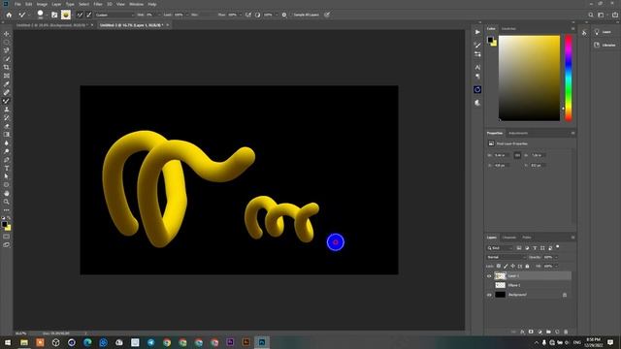Switch to the Channels tab

pos(509,238)
